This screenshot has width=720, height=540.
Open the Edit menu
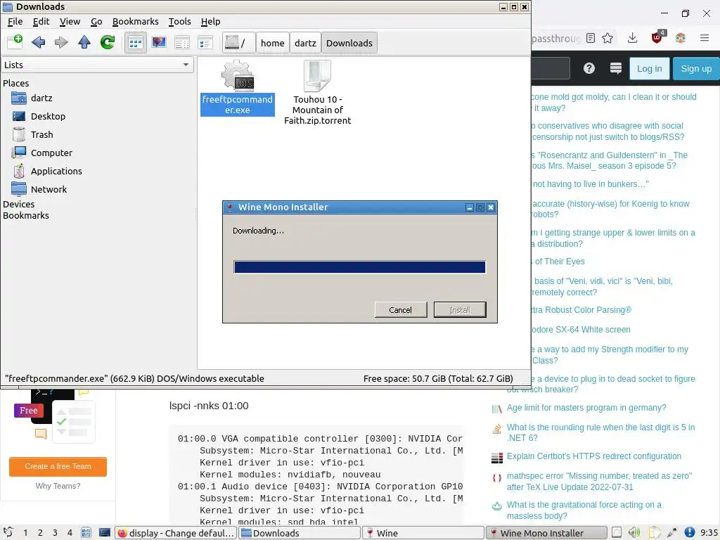pos(41,22)
